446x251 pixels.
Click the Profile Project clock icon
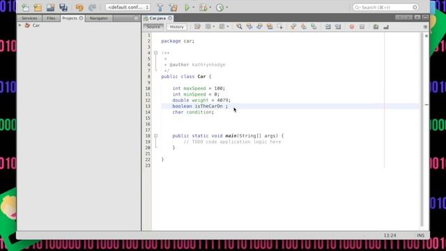click(x=220, y=8)
